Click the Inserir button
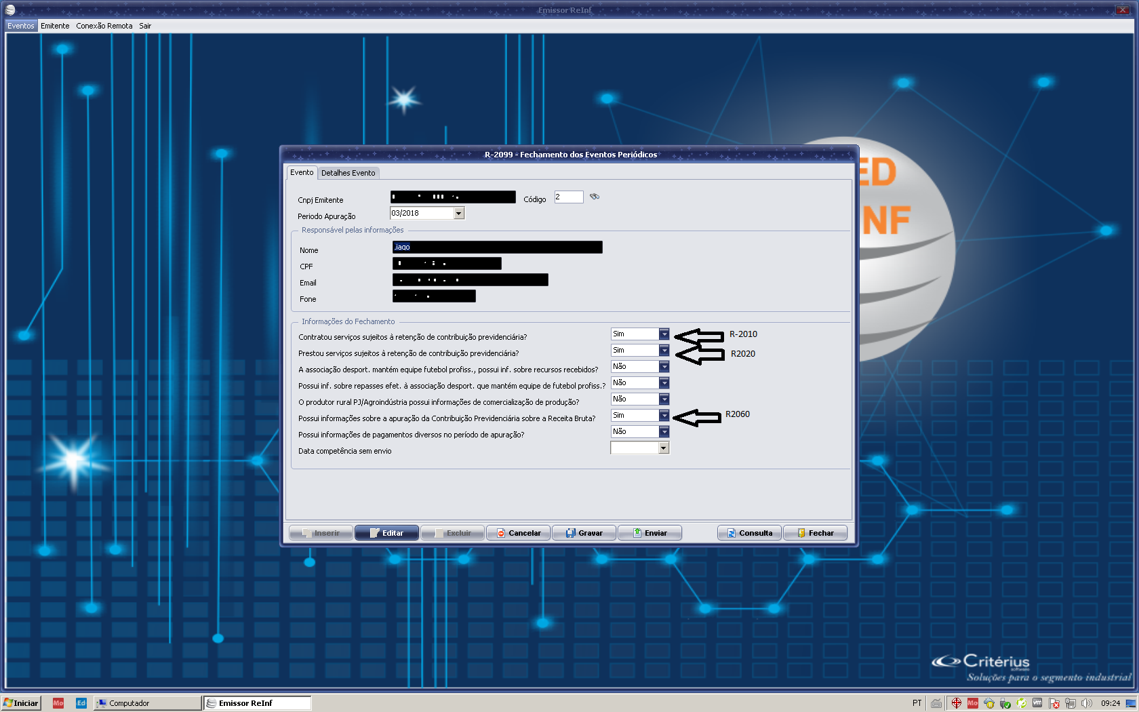1139x712 pixels. click(x=321, y=533)
